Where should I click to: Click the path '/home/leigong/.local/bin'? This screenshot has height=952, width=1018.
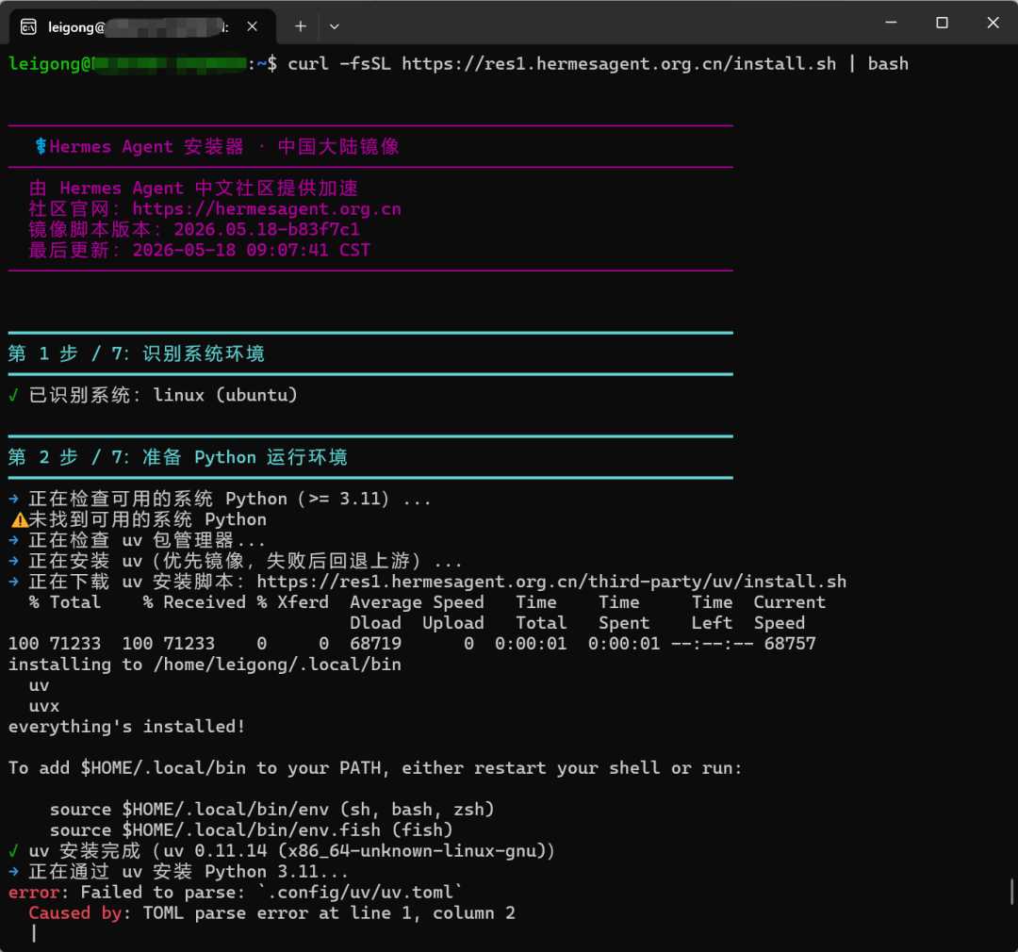click(x=277, y=665)
